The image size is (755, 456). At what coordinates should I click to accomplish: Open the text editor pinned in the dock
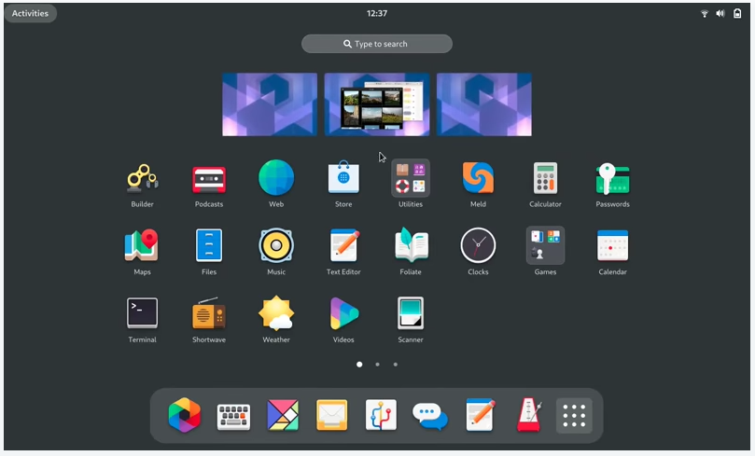(x=480, y=415)
